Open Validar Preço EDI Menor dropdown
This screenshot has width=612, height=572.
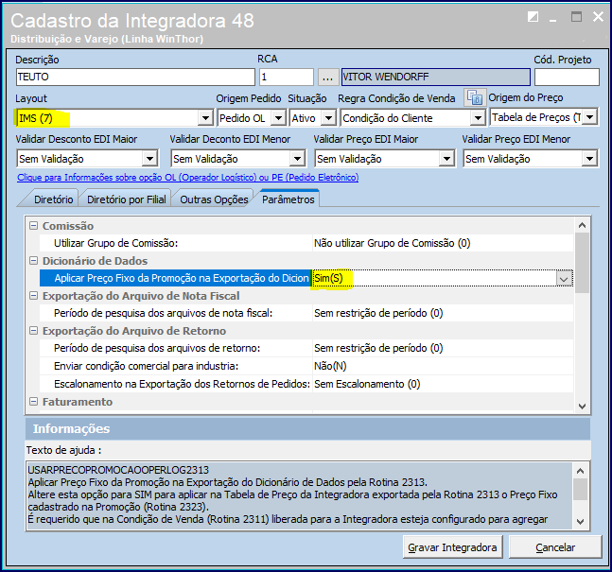click(x=589, y=159)
